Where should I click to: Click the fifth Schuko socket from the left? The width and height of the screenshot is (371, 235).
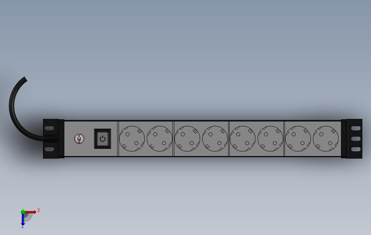[243, 138]
